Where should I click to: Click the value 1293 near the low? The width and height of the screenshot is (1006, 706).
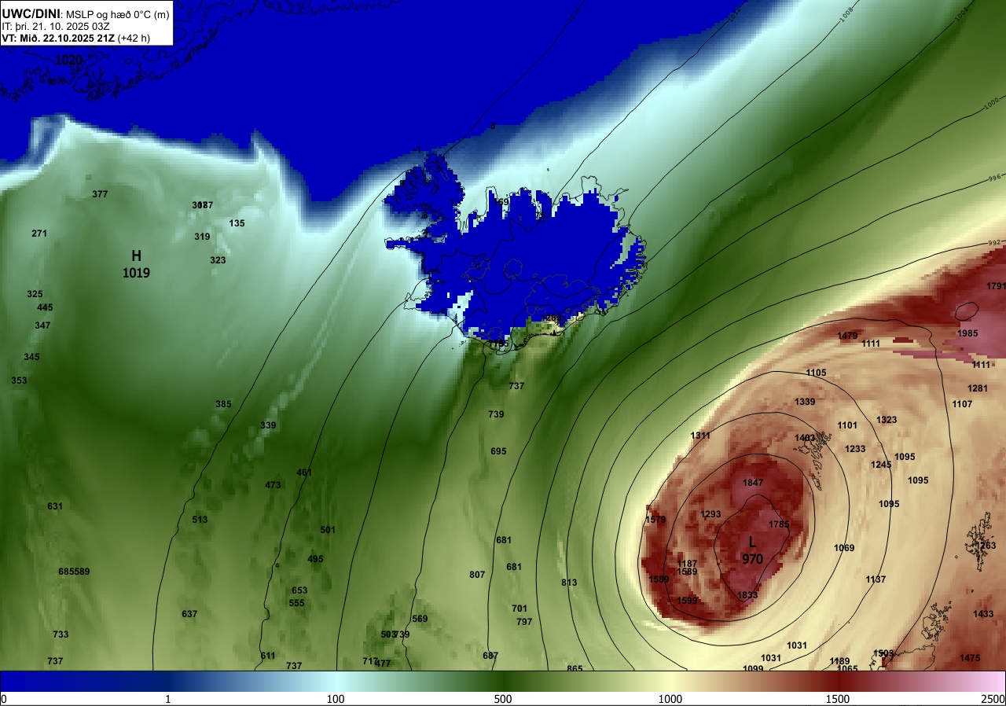pos(710,514)
